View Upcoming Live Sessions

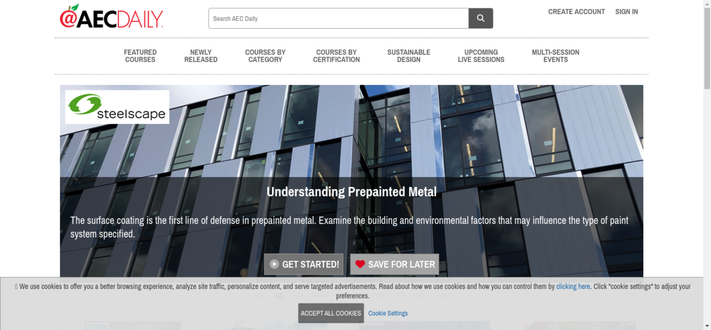click(481, 56)
